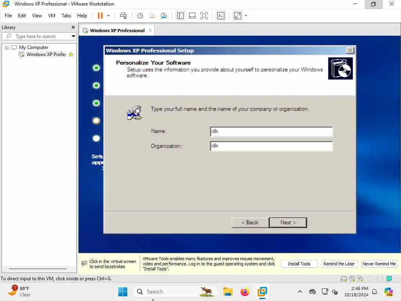
Task: Click the Back button in setup
Action: [x=250, y=223]
